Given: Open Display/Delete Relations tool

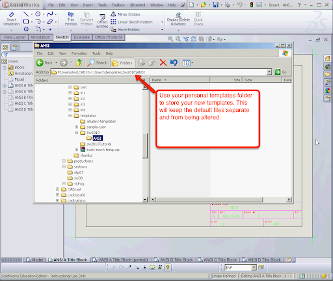Looking at the screenshot, I should point(178,19).
